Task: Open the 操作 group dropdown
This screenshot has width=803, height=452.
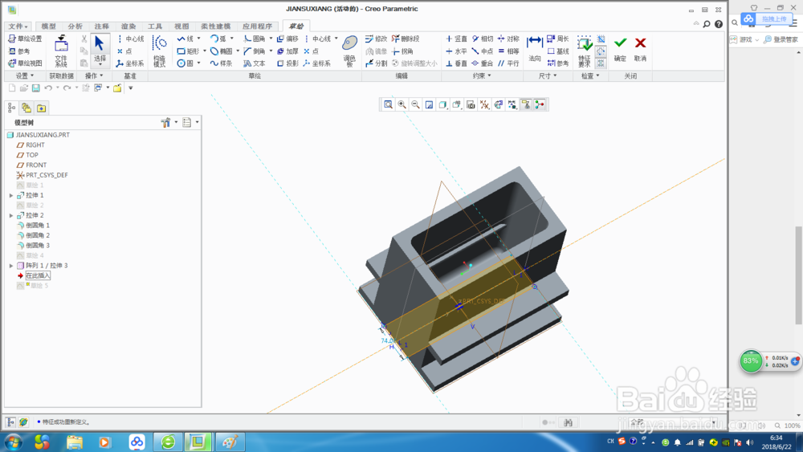Action: tap(94, 75)
